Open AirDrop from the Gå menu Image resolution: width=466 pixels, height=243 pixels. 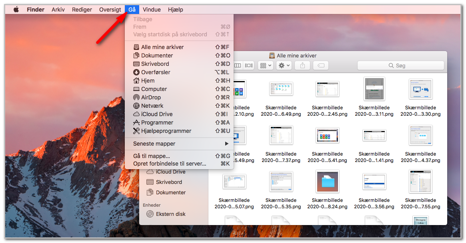coord(179,97)
